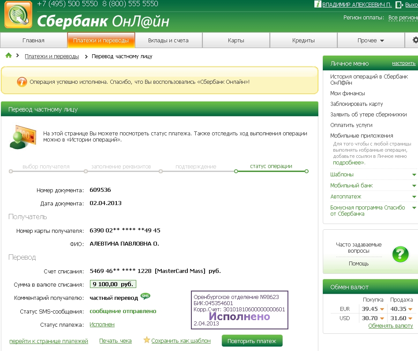Screen dimensions: 418x351
Task: Open История операций в Сбербанк ОнЛ@йн
Action: 369,79
